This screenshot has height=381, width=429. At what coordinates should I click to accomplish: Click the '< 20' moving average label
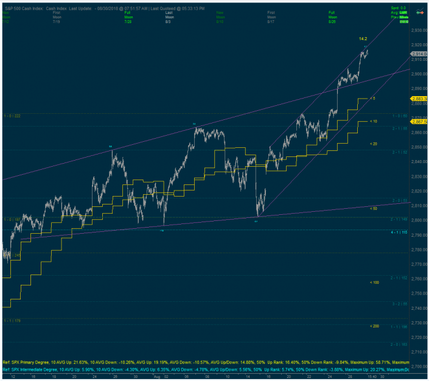pyautogui.click(x=374, y=144)
